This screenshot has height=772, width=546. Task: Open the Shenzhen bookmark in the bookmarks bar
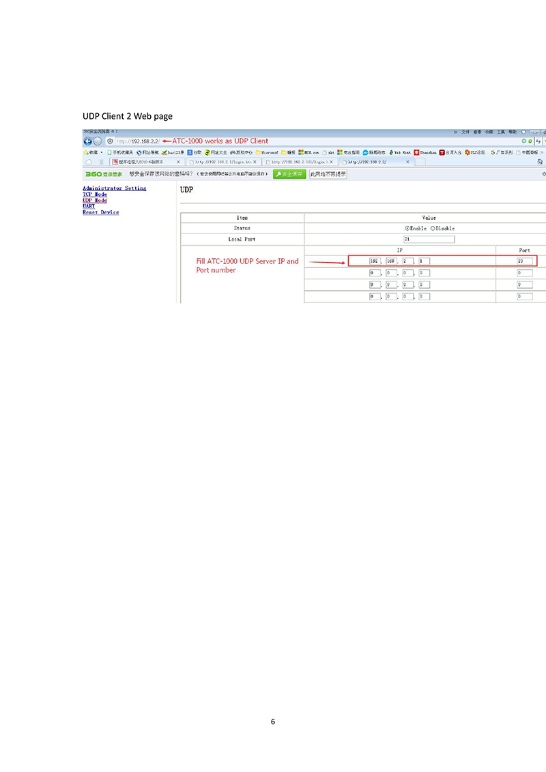pyautogui.click(x=425, y=153)
